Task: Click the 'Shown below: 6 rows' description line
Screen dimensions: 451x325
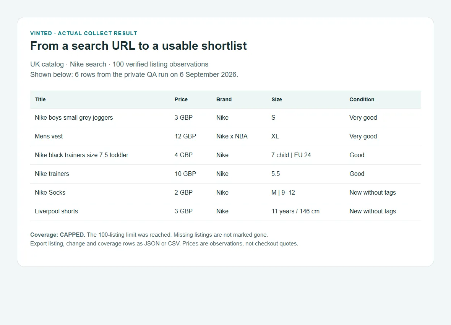Action: 134,75
